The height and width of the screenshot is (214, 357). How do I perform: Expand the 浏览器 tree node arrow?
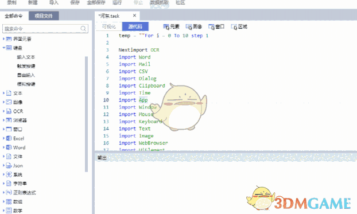coord(3,120)
